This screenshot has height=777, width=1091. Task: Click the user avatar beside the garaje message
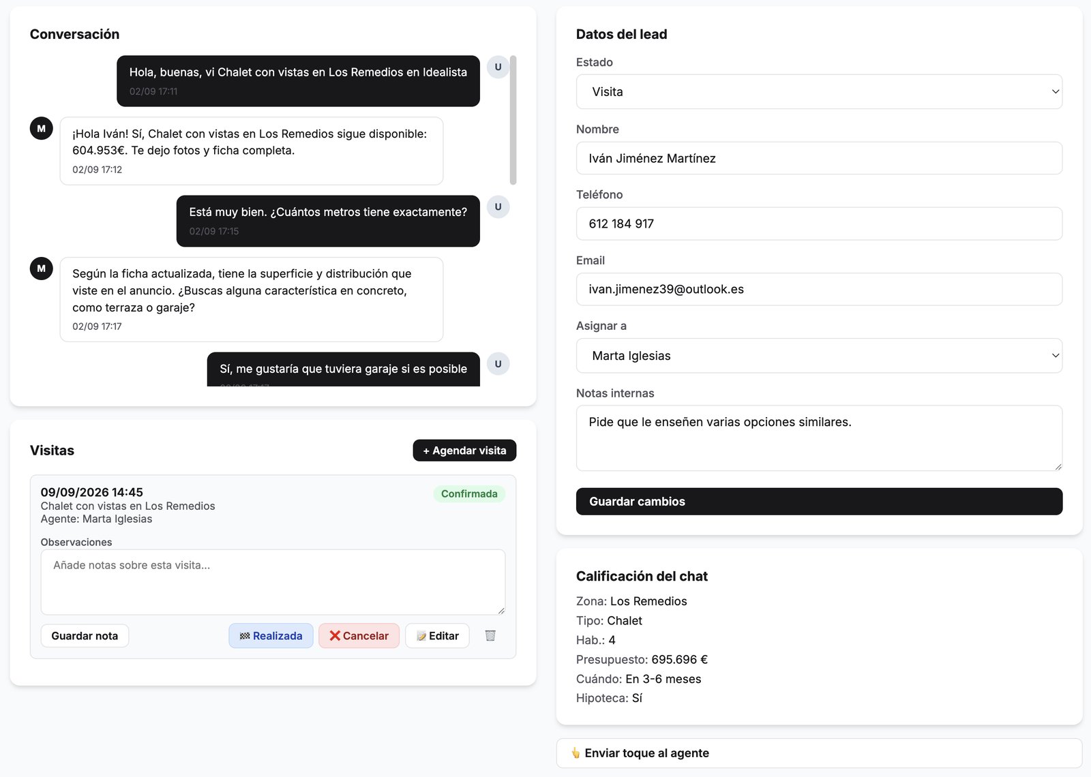click(498, 364)
